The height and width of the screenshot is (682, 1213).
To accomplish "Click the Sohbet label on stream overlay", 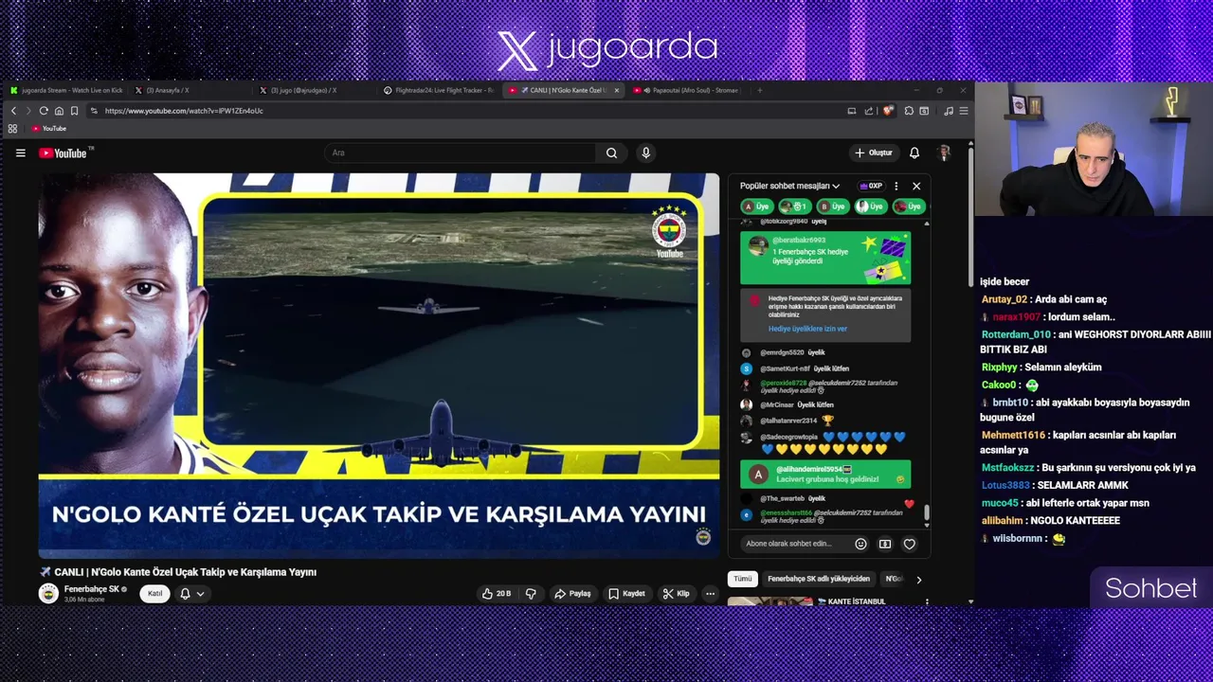I will (x=1150, y=588).
